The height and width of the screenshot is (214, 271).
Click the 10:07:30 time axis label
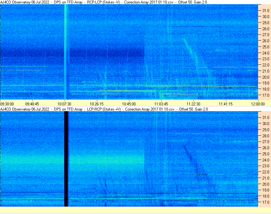pos(64,104)
